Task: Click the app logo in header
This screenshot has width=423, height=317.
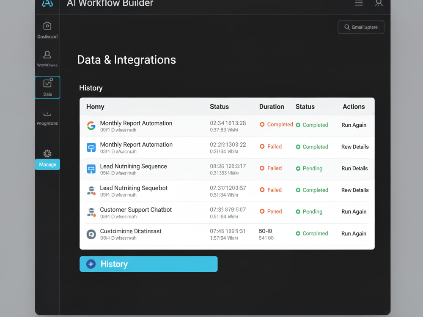Action: (x=47, y=3)
